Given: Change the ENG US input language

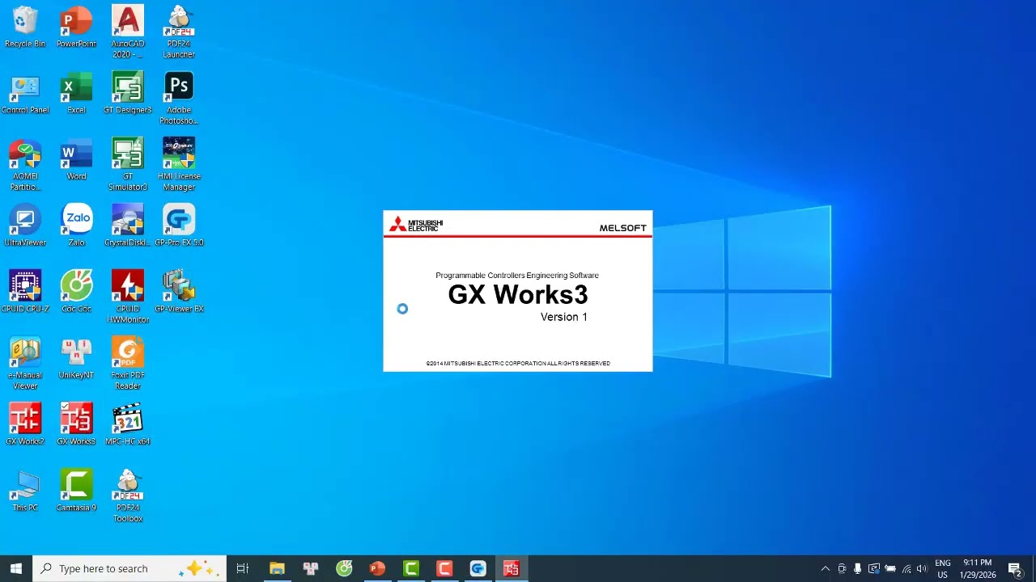Looking at the screenshot, I should [x=943, y=568].
